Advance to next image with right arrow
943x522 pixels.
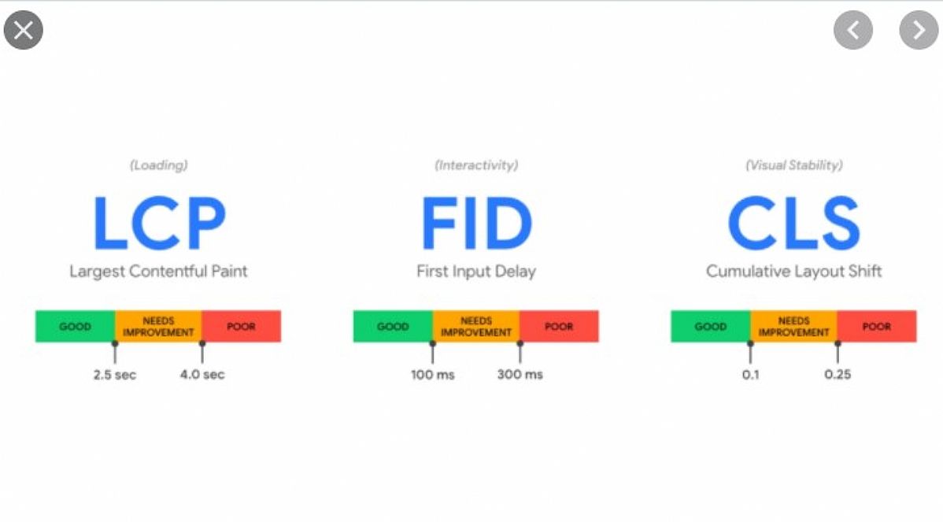919,29
